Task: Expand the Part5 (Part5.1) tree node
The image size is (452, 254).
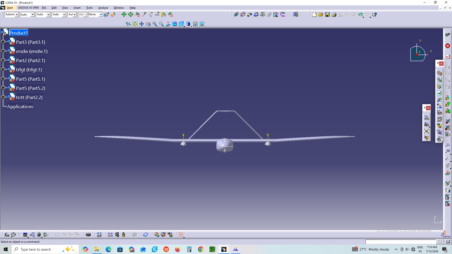Action: coord(3,79)
